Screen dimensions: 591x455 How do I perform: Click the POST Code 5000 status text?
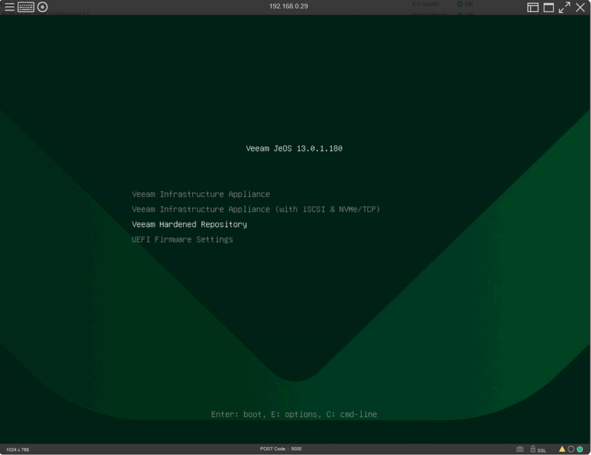[280, 449]
